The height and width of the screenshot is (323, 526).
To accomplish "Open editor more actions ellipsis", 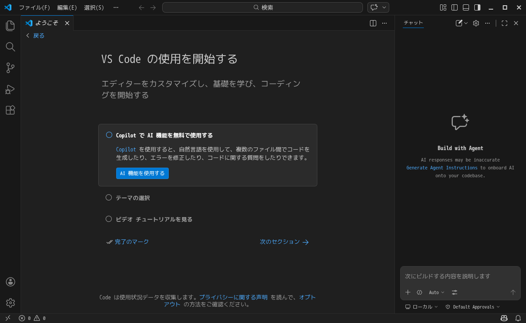I will click(384, 23).
